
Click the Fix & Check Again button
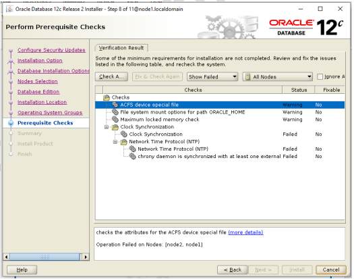tap(157, 77)
